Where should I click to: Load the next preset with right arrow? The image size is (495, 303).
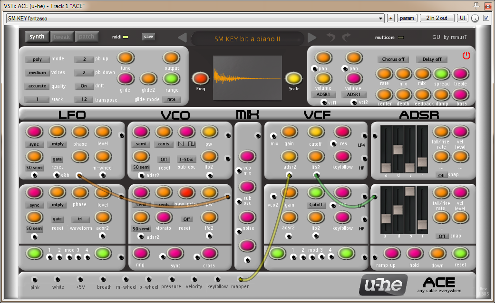click(312, 38)
